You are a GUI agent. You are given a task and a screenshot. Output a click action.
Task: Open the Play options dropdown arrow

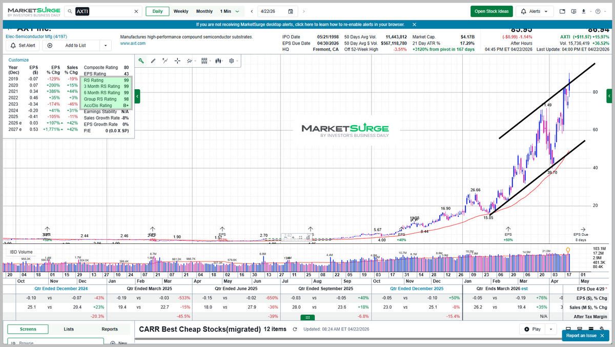(550, 329)
